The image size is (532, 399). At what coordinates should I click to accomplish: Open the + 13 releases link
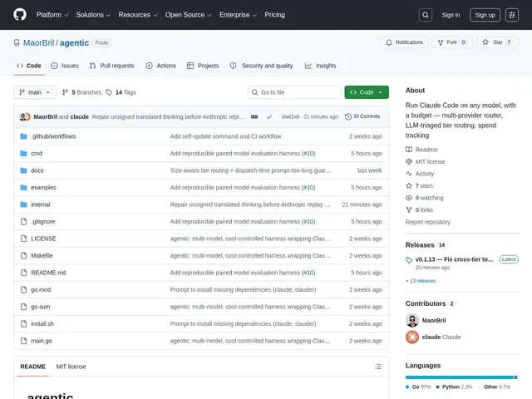pyautogui.click(x=421, y=281)
